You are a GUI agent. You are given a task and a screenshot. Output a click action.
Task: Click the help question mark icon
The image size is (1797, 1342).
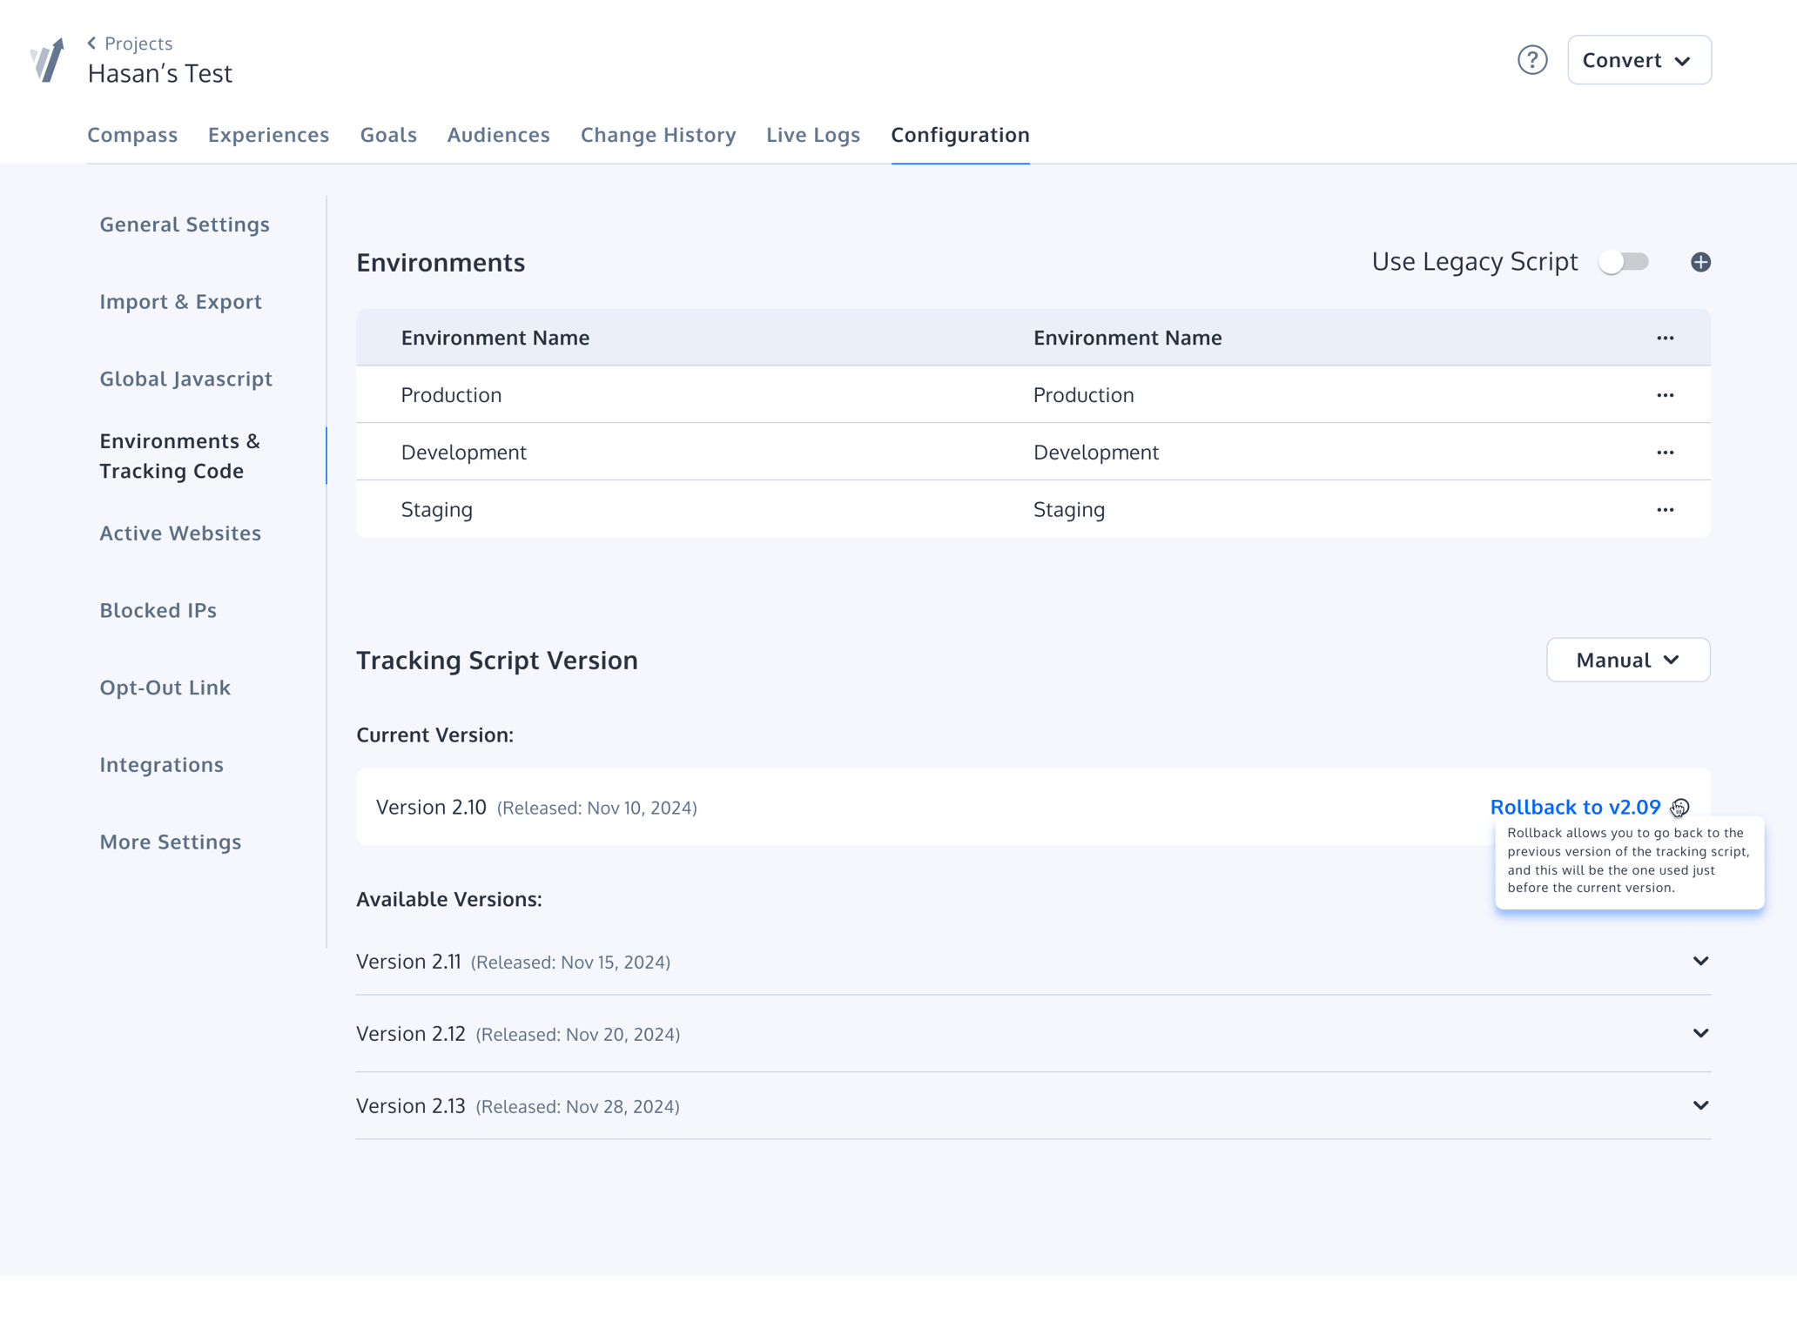(x=1531, y=60)
